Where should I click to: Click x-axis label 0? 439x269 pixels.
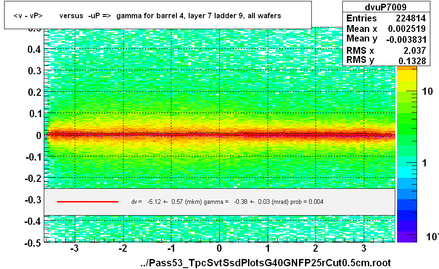(x=219, y=248)
